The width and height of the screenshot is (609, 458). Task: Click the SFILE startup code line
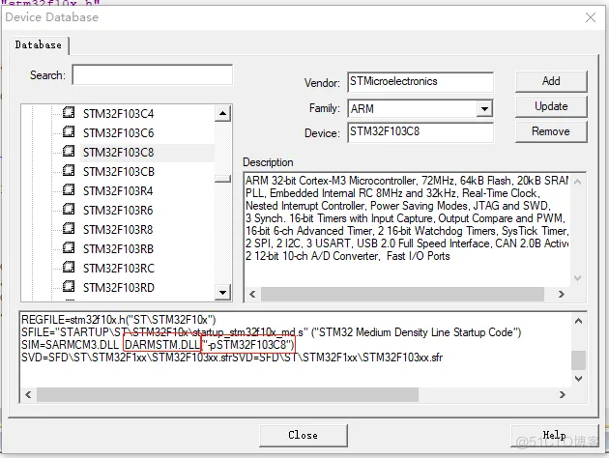pos(271,332)
